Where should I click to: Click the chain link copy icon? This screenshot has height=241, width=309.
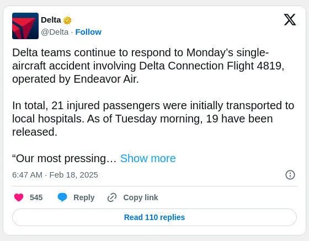112,197
